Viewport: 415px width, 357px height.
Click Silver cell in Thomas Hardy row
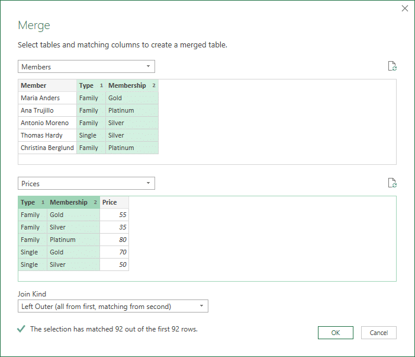(x=132, y=135)
